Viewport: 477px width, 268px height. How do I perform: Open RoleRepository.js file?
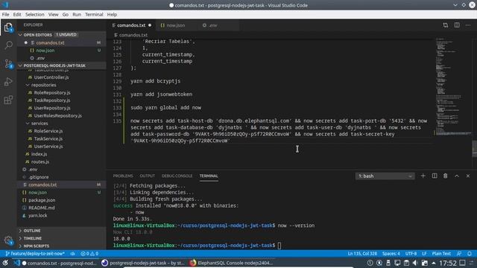pyautogui.click(x=52, y=92)
